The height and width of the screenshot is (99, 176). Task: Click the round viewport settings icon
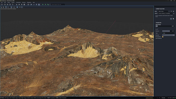[x=20, y=7]
